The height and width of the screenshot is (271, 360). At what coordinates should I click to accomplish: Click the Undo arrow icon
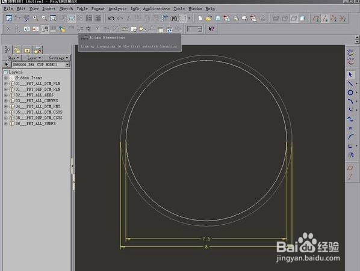[x=111, y=18]
